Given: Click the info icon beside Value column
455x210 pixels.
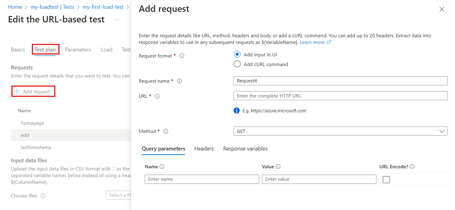Looking at the screenshot, I should pyautogui.click(x=278, y=166).
